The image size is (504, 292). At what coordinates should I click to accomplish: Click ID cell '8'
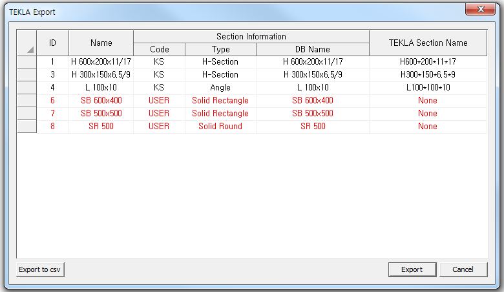53,126
